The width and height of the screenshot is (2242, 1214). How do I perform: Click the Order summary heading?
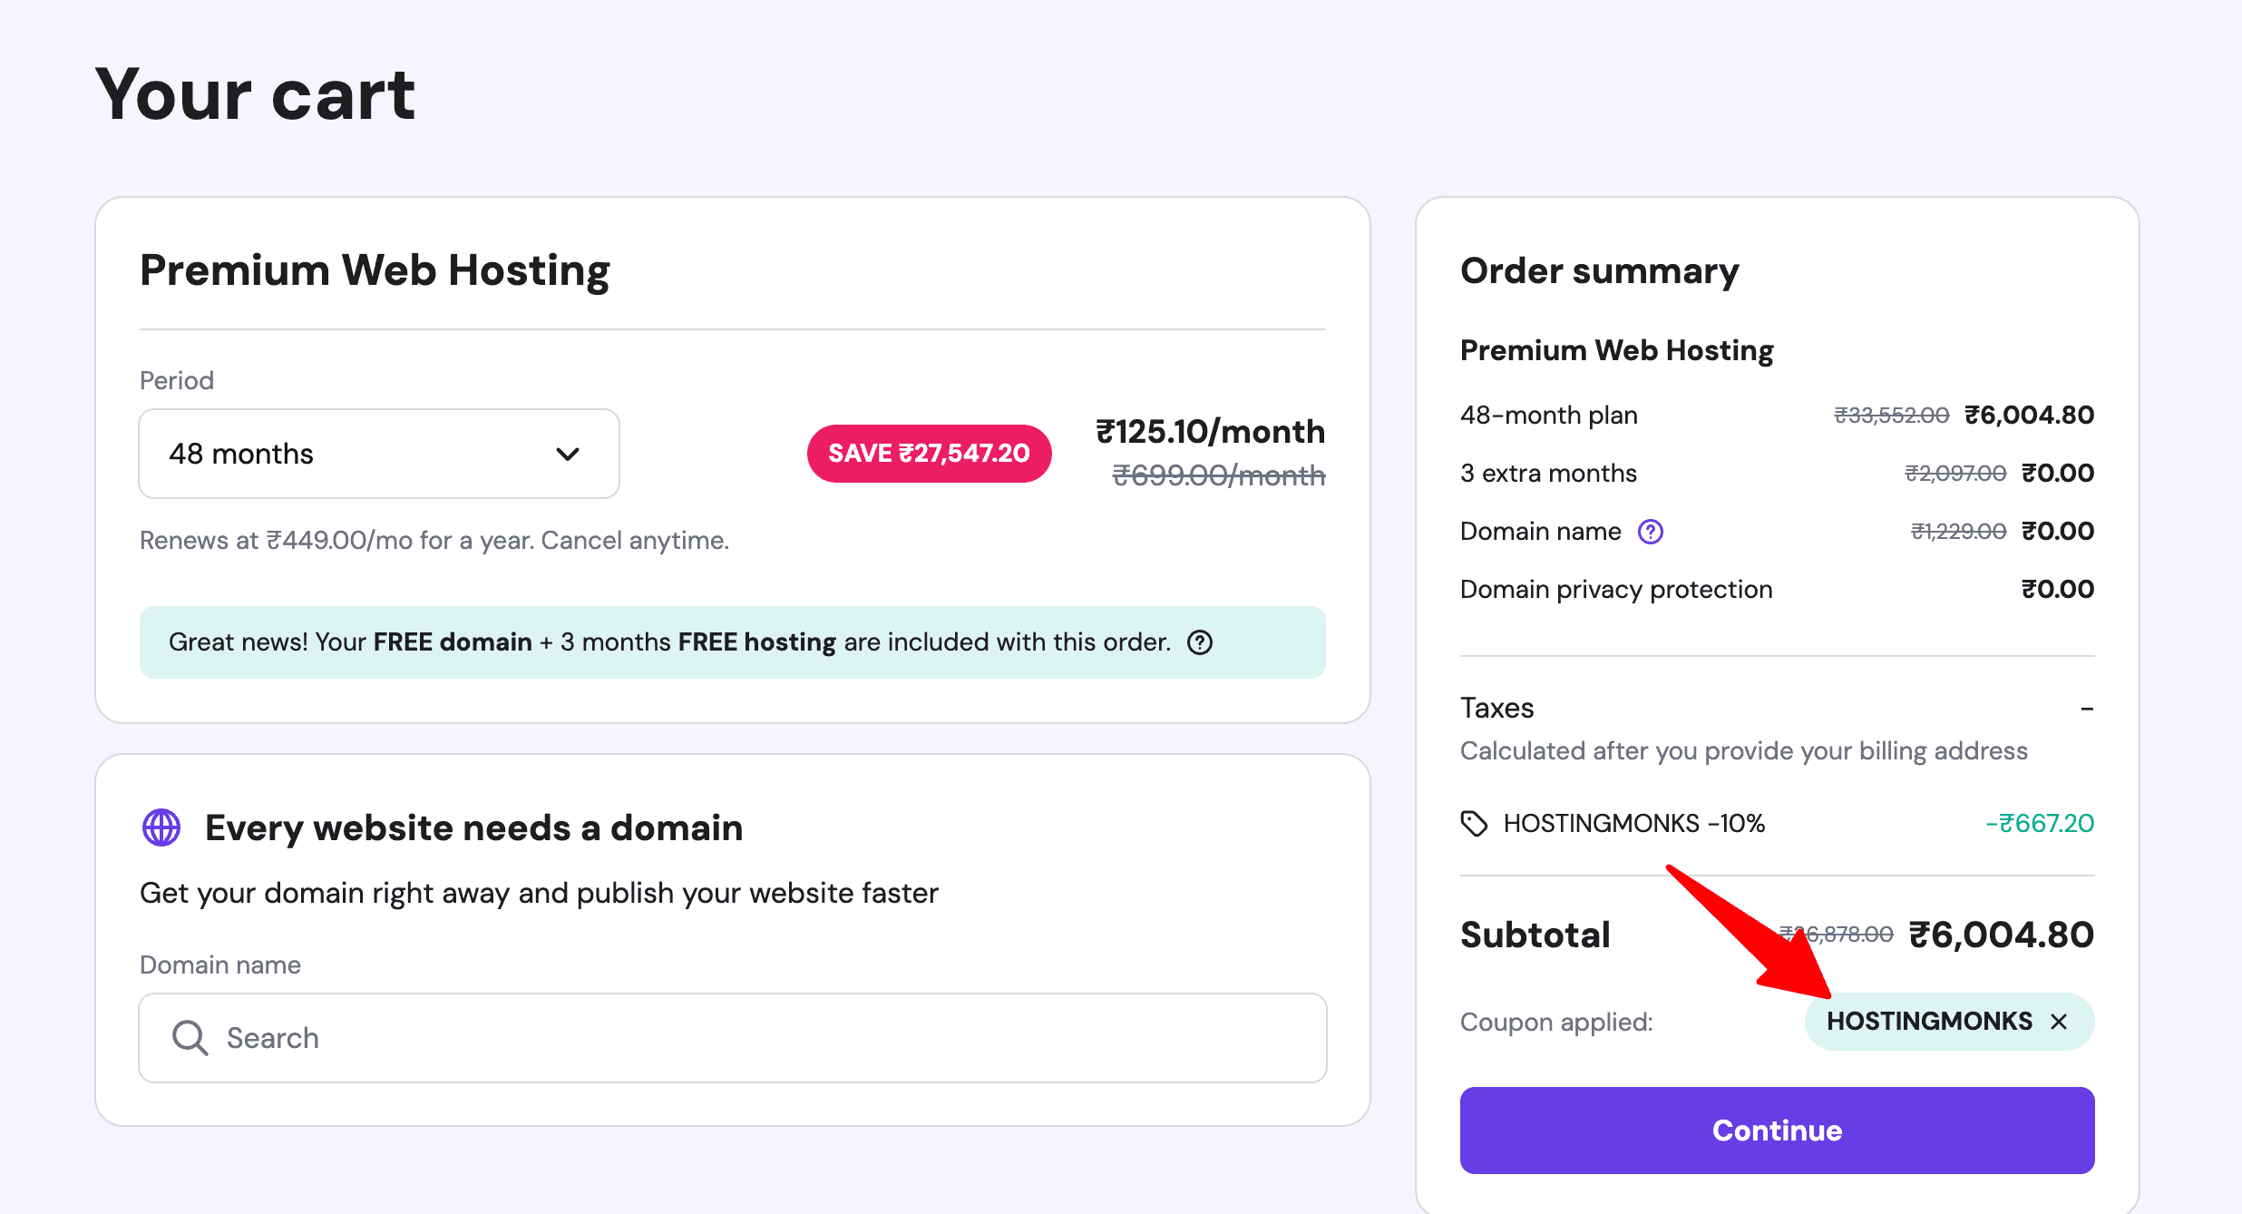1599,270
